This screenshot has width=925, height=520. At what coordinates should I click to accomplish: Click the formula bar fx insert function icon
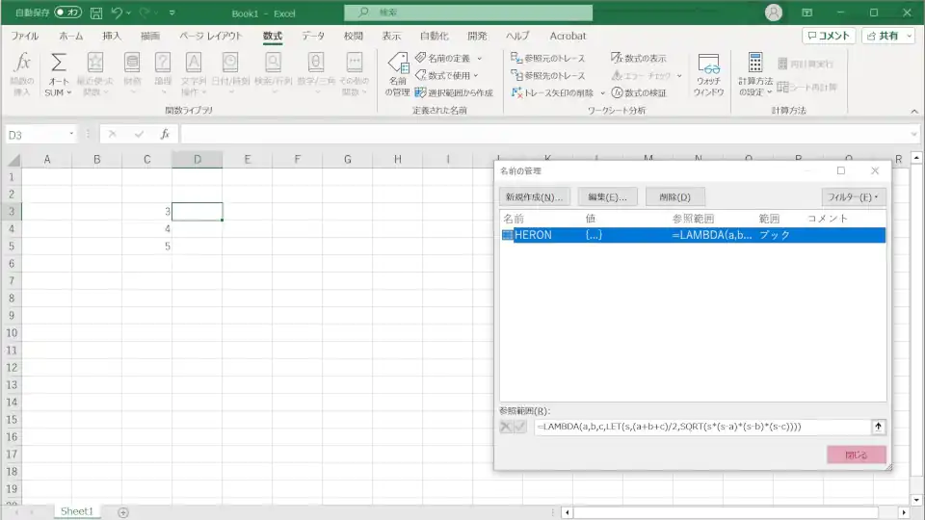pyautogui.click(x=165, y=135)
